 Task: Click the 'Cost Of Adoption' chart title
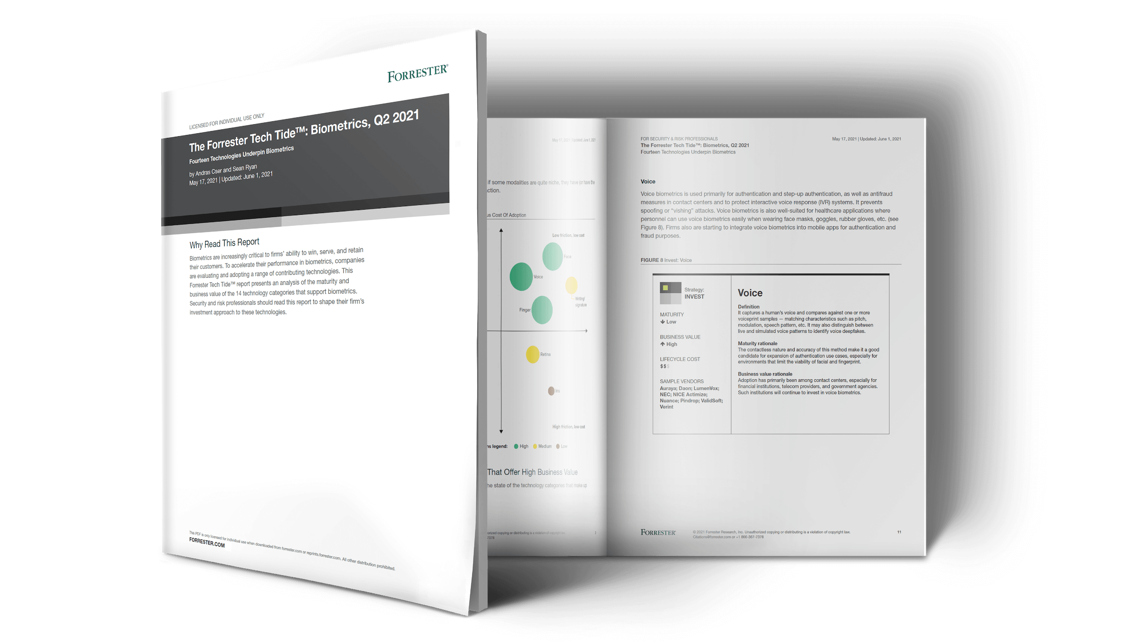click(x=509, y=215)
